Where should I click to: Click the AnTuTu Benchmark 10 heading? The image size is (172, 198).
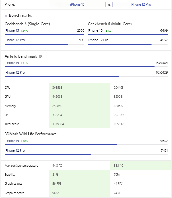click(23, 56)
